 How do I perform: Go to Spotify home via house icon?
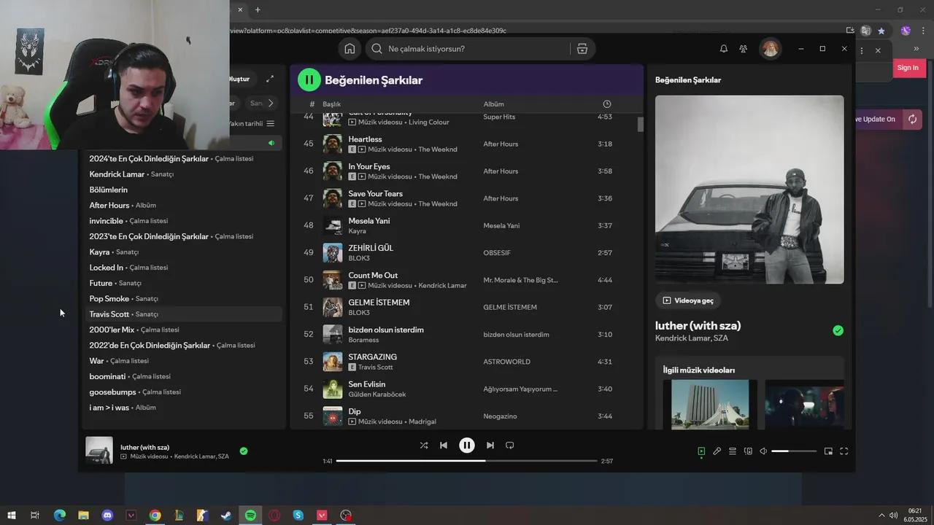click(350, 49)
